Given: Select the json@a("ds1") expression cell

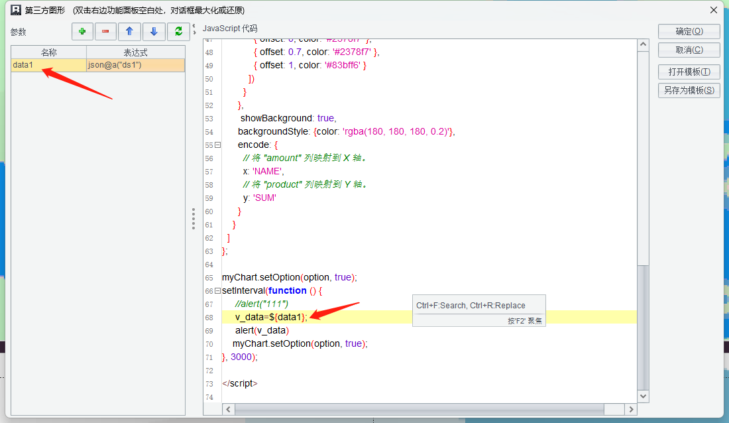Looking at the screenshot, I should 135,65.
